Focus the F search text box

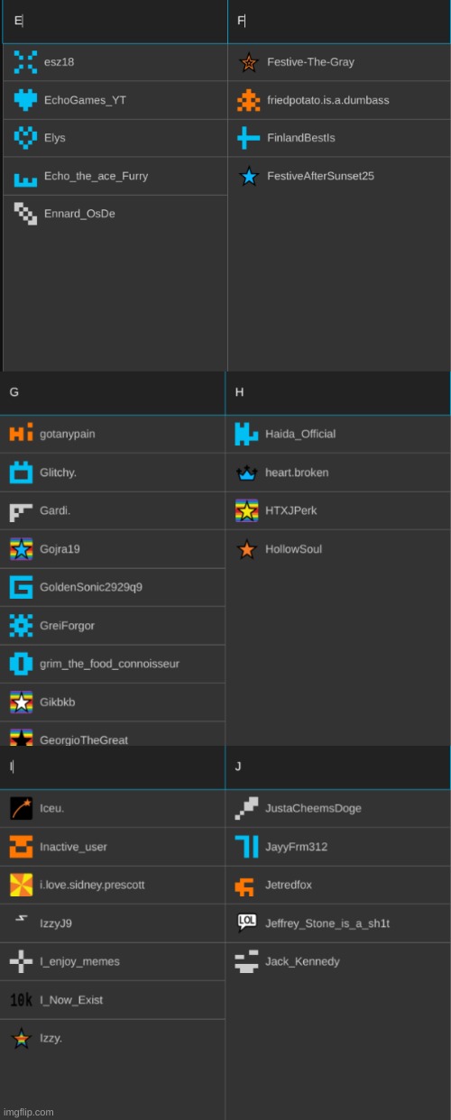339,21
